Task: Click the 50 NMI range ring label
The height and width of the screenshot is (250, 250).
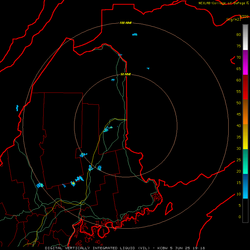Action: tap(126, 74)
